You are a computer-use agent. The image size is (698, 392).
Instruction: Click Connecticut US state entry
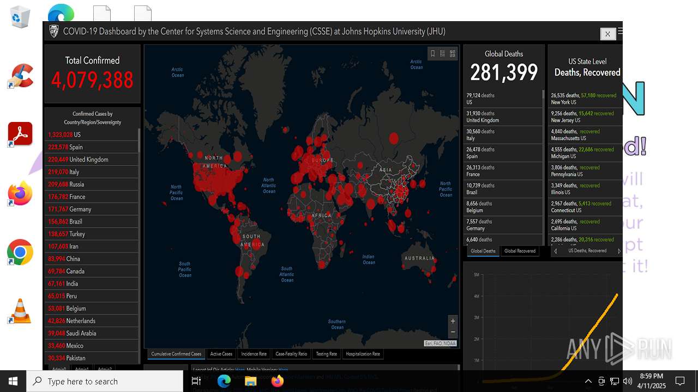click(585, 207)
